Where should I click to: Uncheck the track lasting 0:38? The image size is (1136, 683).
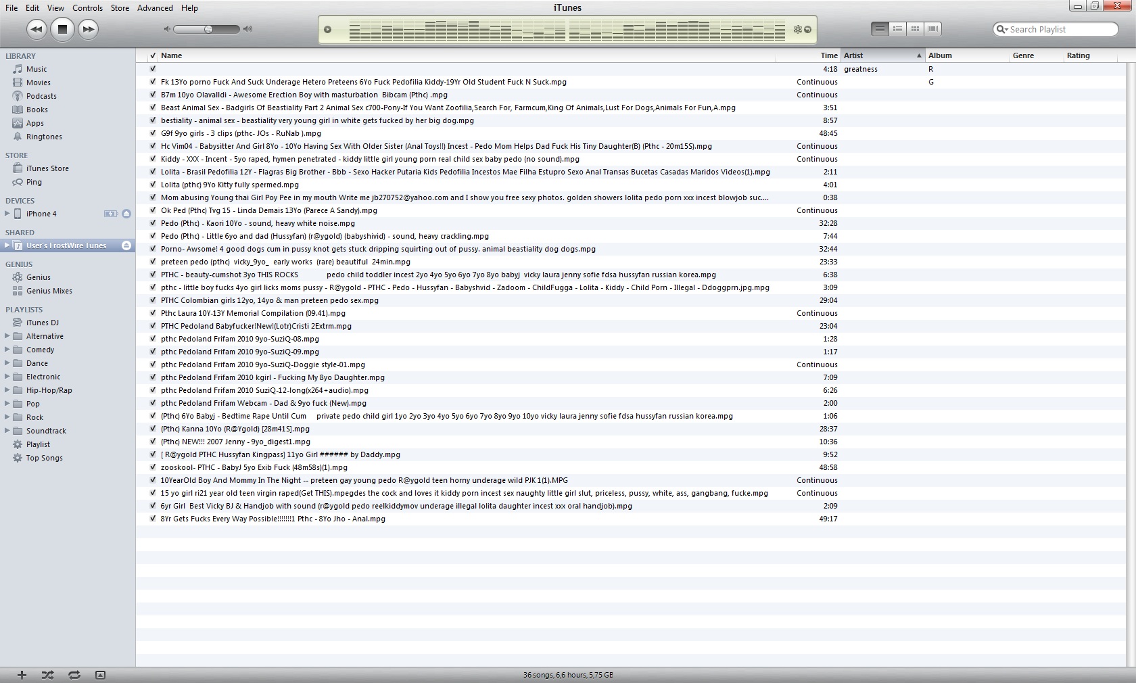(x=153, y=197)
